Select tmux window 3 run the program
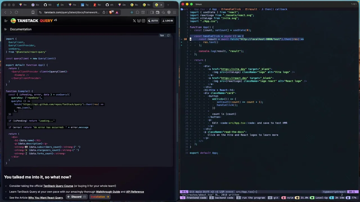The height and width of the screenshot is (202, 360). 251,198
